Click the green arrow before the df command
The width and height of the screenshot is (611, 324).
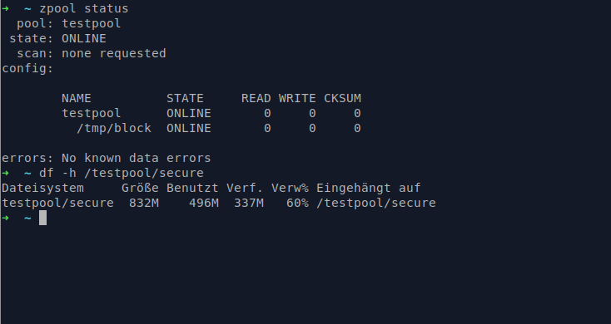[x=6, y=173]
